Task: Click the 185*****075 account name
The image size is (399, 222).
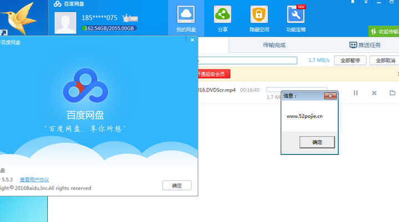Action: 99,18
